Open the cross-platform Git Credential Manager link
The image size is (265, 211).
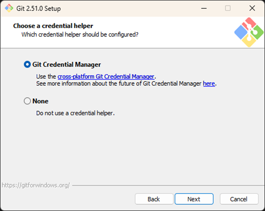pos(106,77)
